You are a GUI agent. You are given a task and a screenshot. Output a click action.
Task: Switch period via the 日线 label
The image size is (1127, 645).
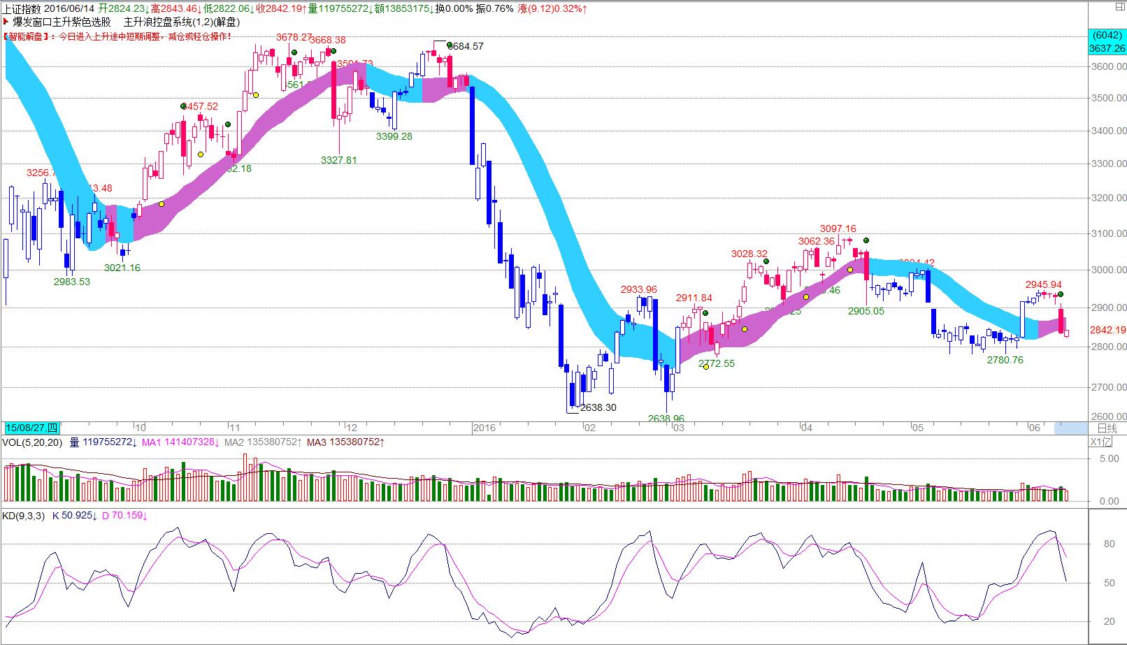pos(1107,428)
